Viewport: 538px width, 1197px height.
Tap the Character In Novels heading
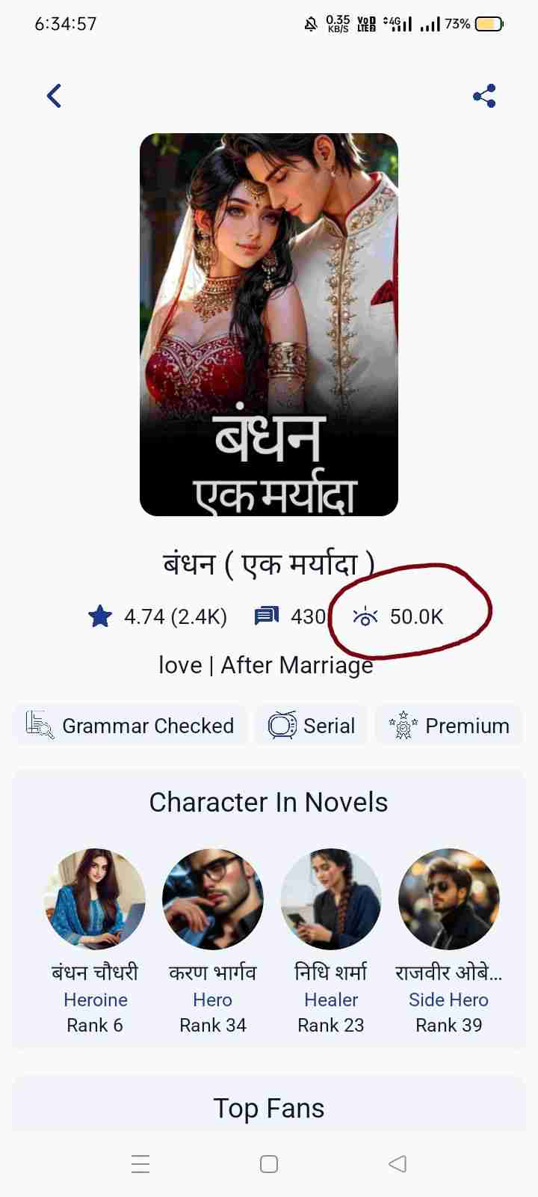click(x=269, y=802)
